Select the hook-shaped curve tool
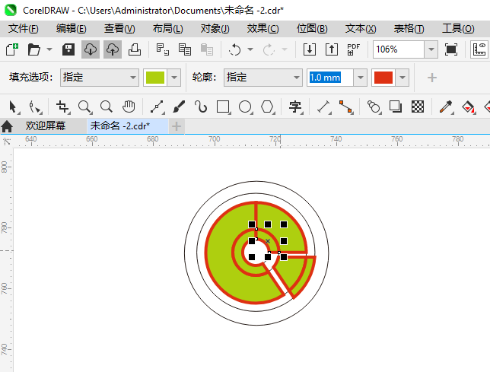The image size is (490, 372). [201, 107]
